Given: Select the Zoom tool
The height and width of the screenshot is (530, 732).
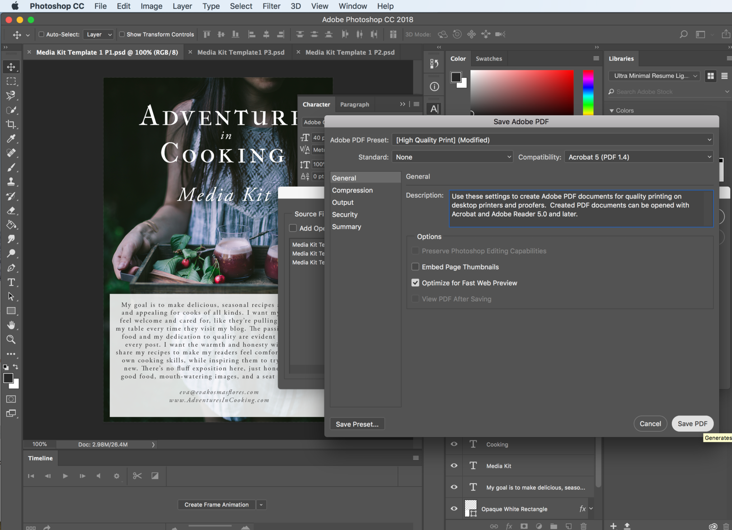Looking at the screenshot, I should [x=11, y=340].
